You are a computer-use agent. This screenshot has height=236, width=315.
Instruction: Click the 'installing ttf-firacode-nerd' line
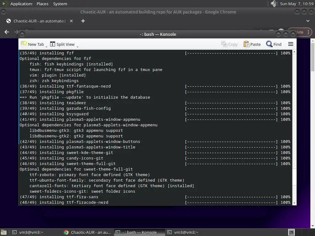coord(64,202)
